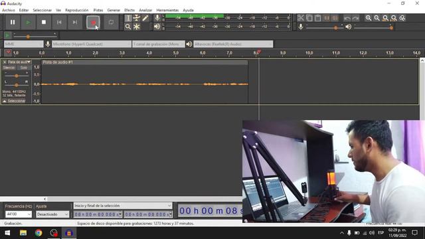Click Silence audio selection icon
The height and width of the screenshot is (239, 425).
[x=335, y=18]
